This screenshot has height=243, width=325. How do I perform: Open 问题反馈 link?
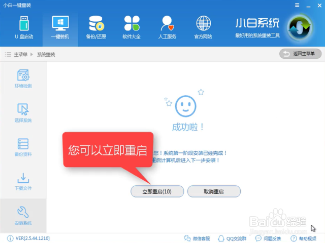(x=268, y=238)
